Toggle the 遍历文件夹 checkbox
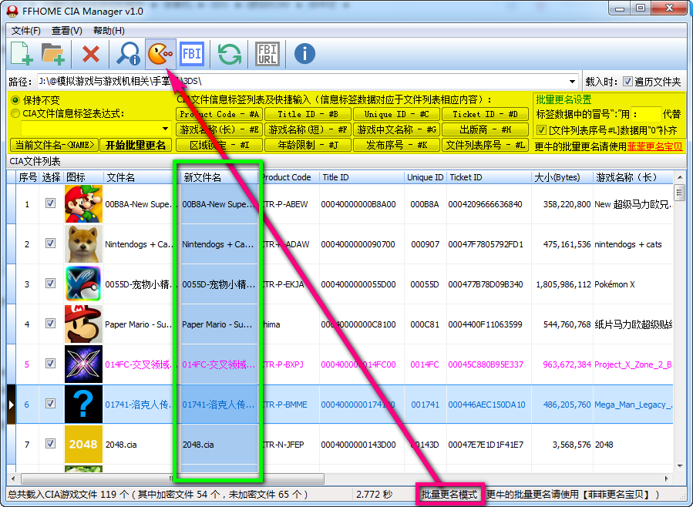 (x=627, y=82)
